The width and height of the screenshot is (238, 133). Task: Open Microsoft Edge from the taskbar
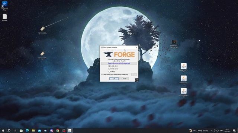(27, 130)
